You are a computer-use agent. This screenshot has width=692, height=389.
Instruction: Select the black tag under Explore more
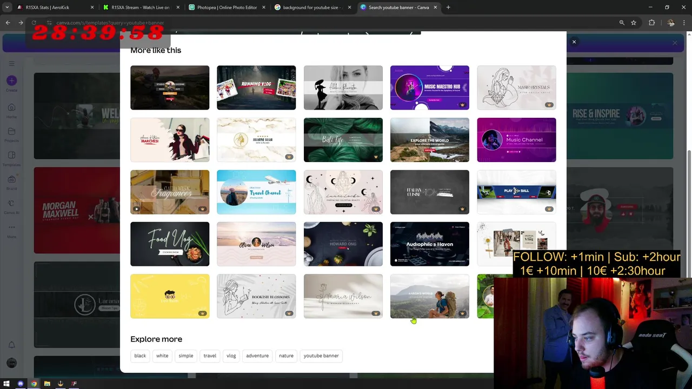point(140,356)
